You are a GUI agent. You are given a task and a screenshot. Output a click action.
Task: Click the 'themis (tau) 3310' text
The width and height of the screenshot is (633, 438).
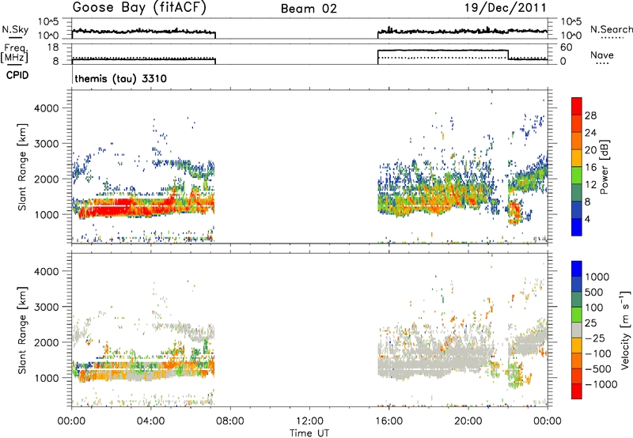pos(121,78)
